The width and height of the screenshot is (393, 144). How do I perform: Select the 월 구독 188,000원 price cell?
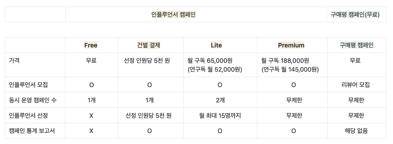tap(292, 65)
